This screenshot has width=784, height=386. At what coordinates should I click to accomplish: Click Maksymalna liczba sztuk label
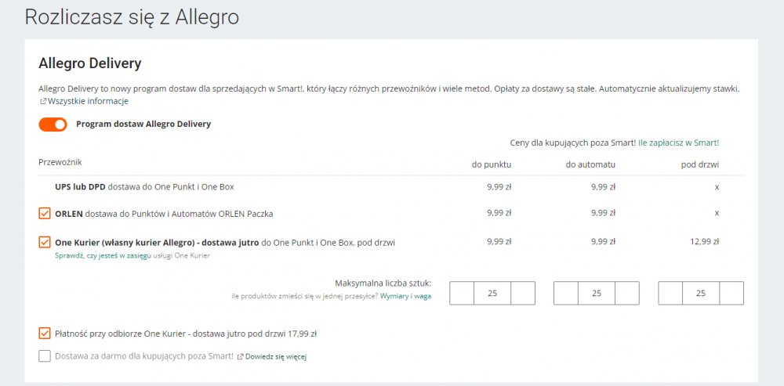point(385,283)
